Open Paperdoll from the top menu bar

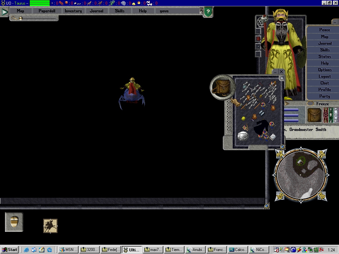47,11
